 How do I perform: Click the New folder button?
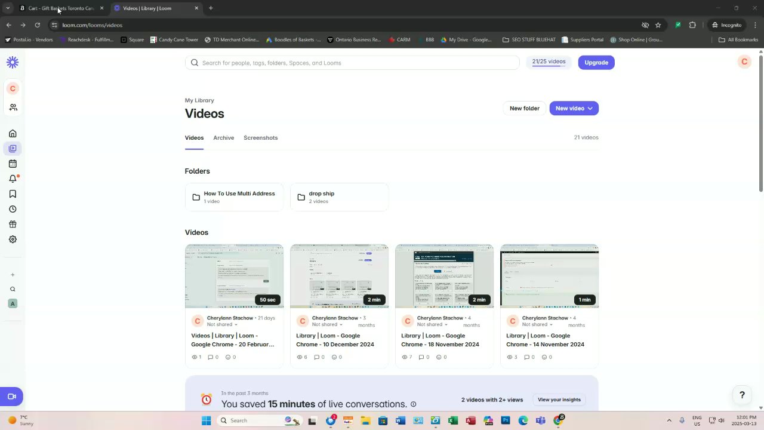524,108
